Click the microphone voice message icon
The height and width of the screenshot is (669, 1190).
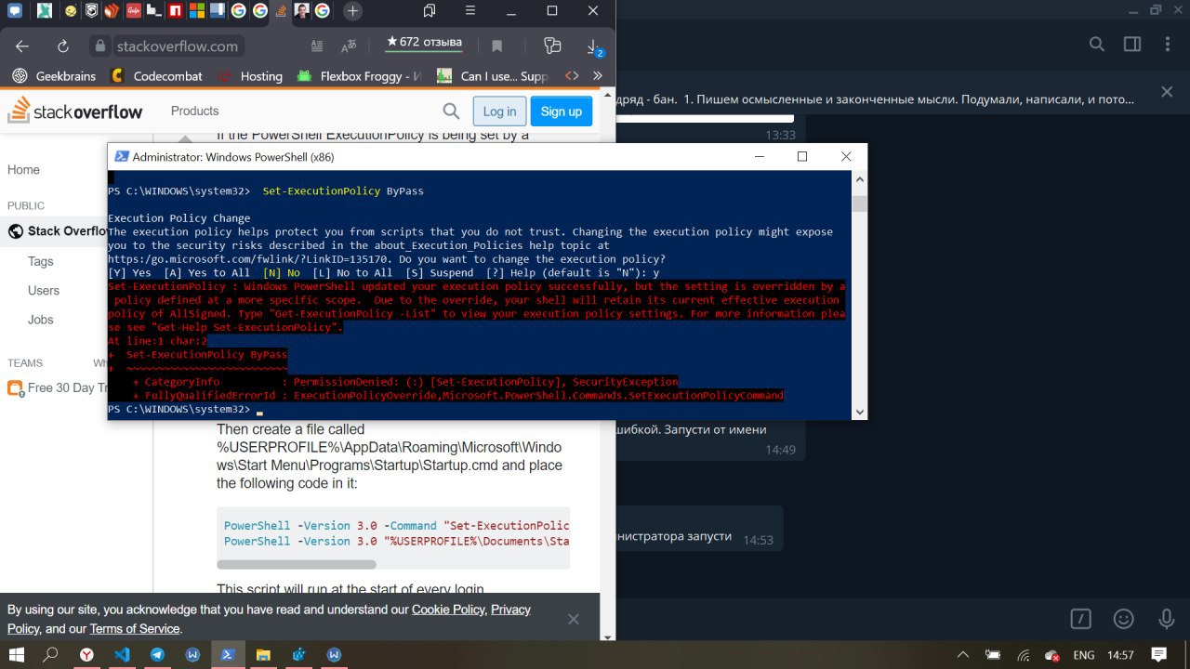tap(1167, 619)
